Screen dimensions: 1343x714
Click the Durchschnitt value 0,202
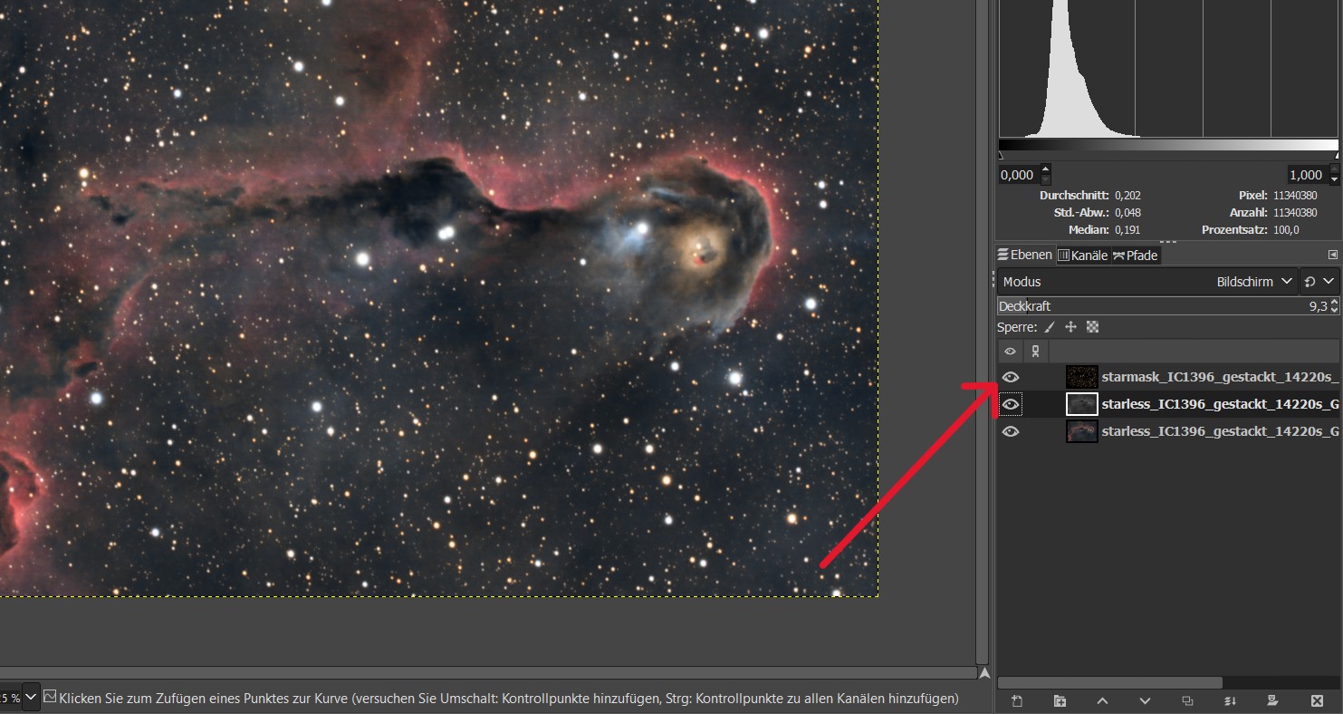1127,196
